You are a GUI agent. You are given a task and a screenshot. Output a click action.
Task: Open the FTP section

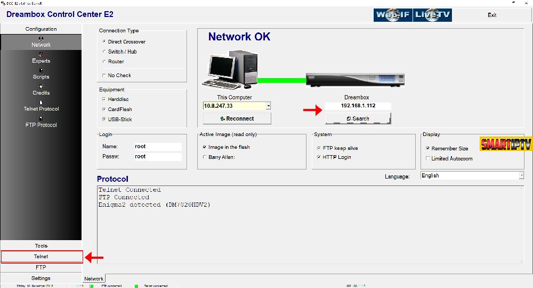pos(41,267)
